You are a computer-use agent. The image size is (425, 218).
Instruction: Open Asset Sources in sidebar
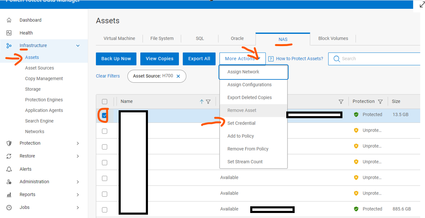pos(39,68)
